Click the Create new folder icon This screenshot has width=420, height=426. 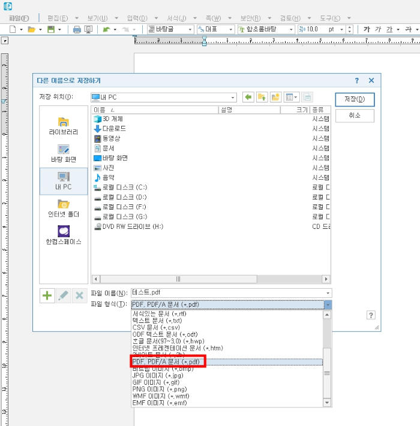click(275, 97)
